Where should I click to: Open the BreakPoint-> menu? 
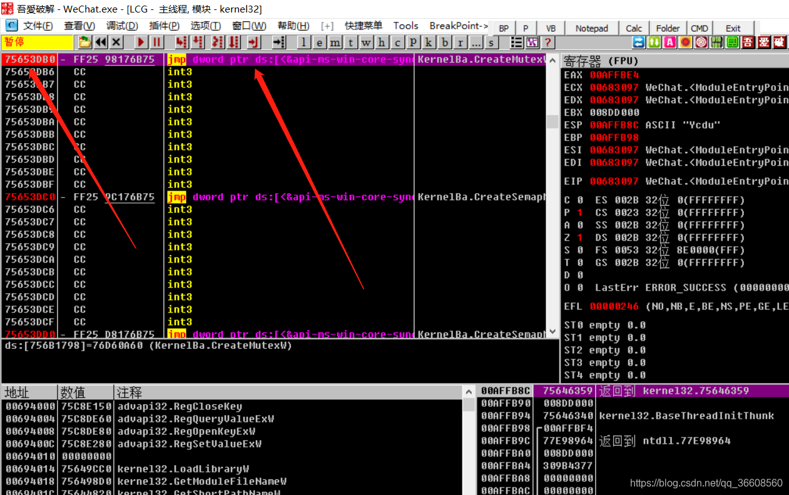pyautogui.click(x=459, y=26)
